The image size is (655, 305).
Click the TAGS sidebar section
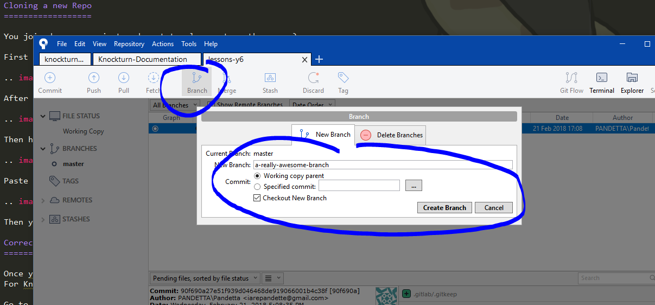coord(71,181)
